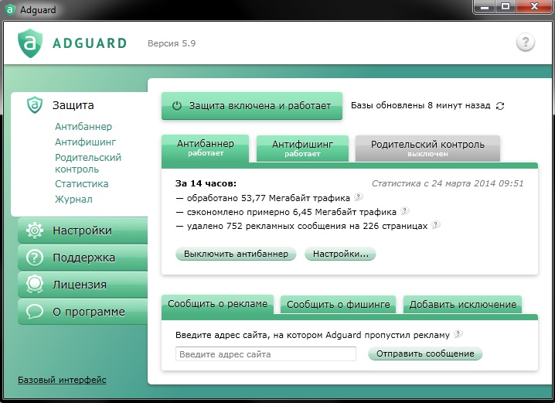Click the Adguard icon in the title bar
The width and height of the screenshot is (555, 403).
(x=10, y=9)
